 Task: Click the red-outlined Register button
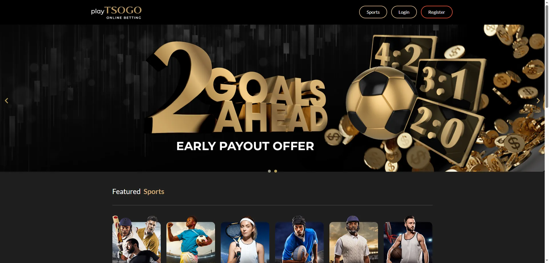coord(436,12)
